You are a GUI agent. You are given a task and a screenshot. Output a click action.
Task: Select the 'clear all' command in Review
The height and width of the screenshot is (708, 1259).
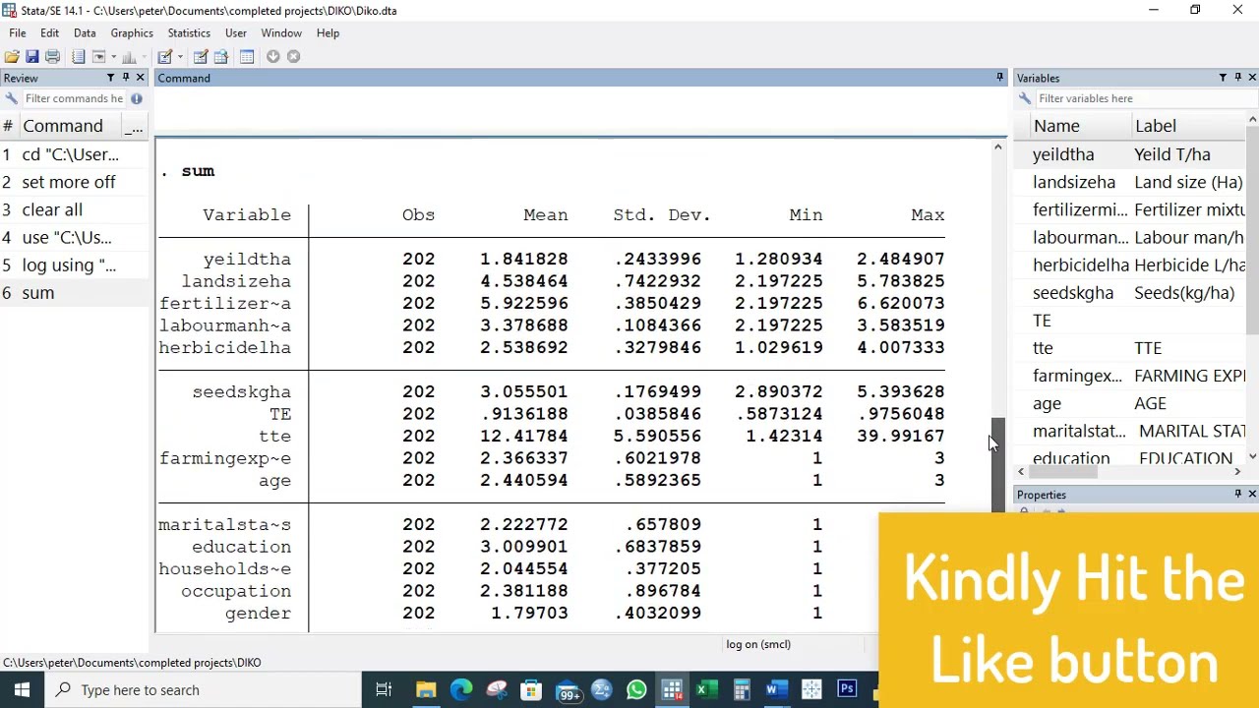coord(74,209)
